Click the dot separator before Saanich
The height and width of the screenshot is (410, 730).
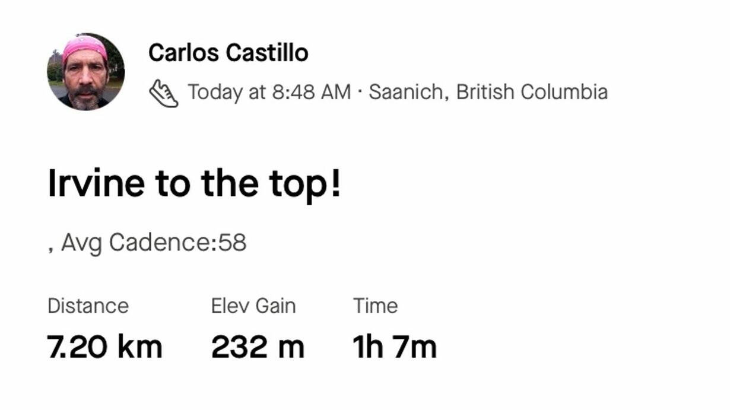pyautogui.click(x=360, y=93)
